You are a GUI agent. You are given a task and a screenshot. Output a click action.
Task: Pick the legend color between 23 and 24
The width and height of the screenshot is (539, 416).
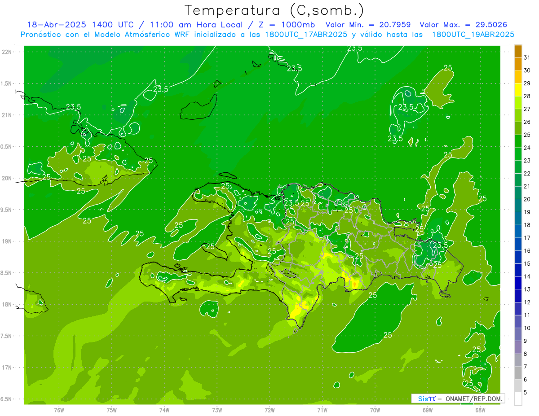(518, 154)
